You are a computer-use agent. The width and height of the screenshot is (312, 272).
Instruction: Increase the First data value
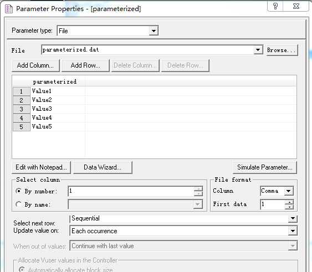pyautogui.click(x=289, y=202)
